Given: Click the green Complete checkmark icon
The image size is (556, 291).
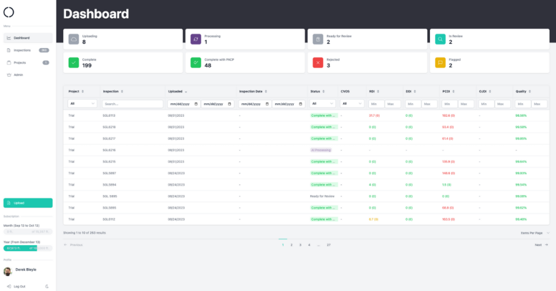Looking at the screenshot, I should click(x=74, y=62).
